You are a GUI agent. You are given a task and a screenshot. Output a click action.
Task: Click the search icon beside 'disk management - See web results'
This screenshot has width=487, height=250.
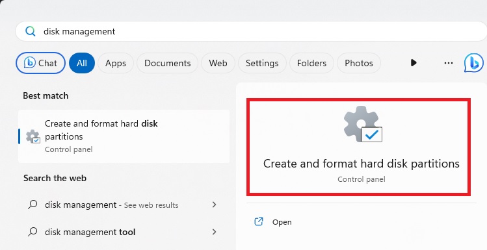tap(33, 205)
